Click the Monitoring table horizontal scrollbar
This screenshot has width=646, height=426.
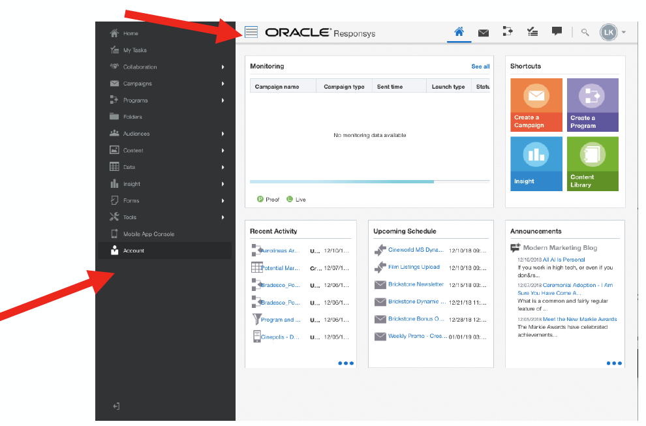[x=342, y=181]
